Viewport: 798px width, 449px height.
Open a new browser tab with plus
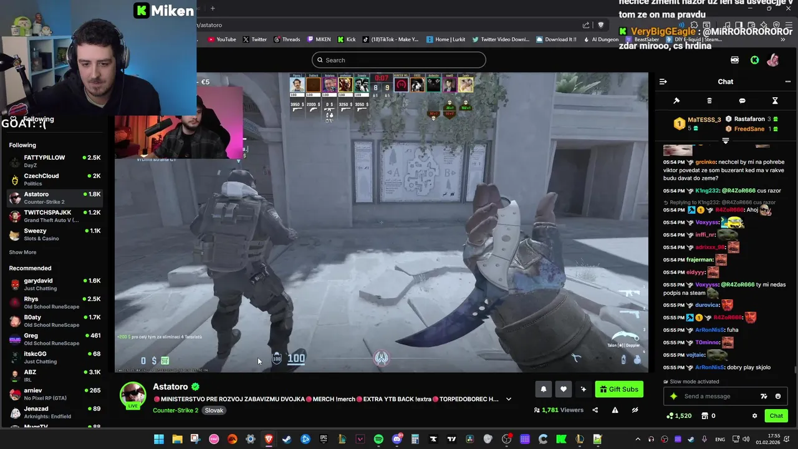pyautogui.click(x=213, y=8)
